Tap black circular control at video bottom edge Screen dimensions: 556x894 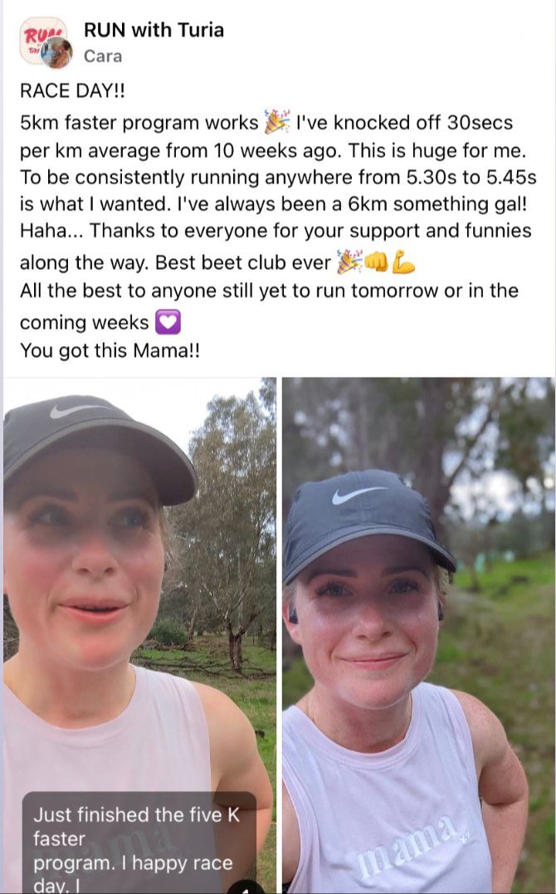pos(246,888)
